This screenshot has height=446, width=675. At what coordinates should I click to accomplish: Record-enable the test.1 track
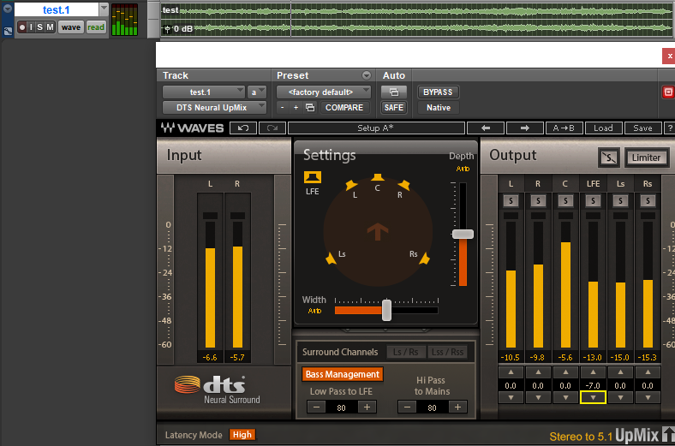coord(22,27)
